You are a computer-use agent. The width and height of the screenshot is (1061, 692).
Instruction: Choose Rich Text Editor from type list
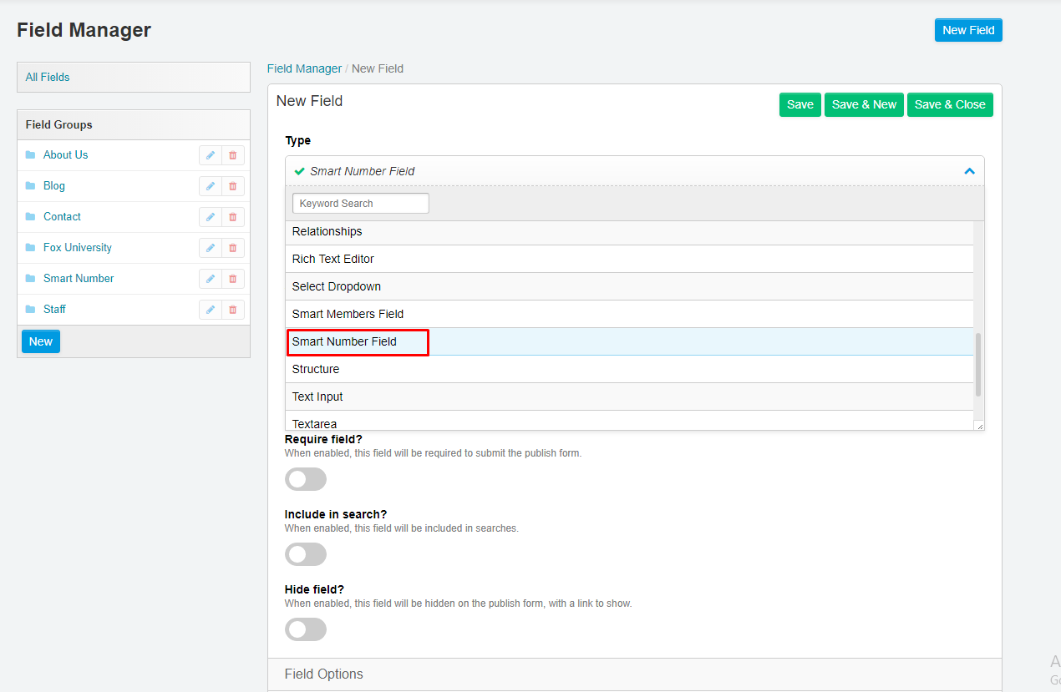(x=333, y=259)
